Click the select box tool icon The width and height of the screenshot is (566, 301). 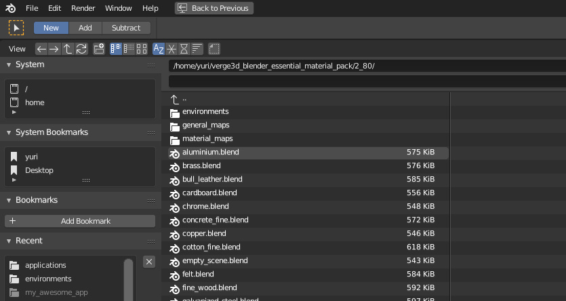(16, 28)
